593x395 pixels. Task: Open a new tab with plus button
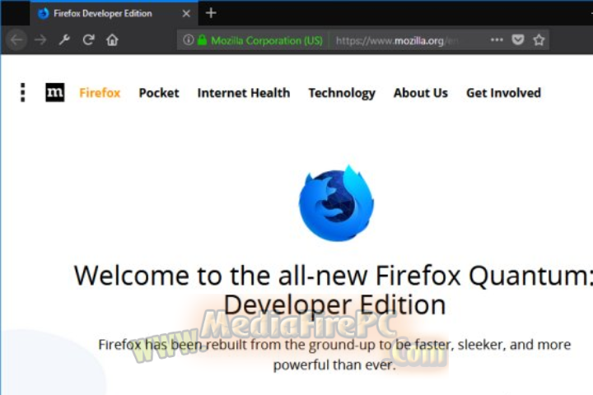pos(211,13)
